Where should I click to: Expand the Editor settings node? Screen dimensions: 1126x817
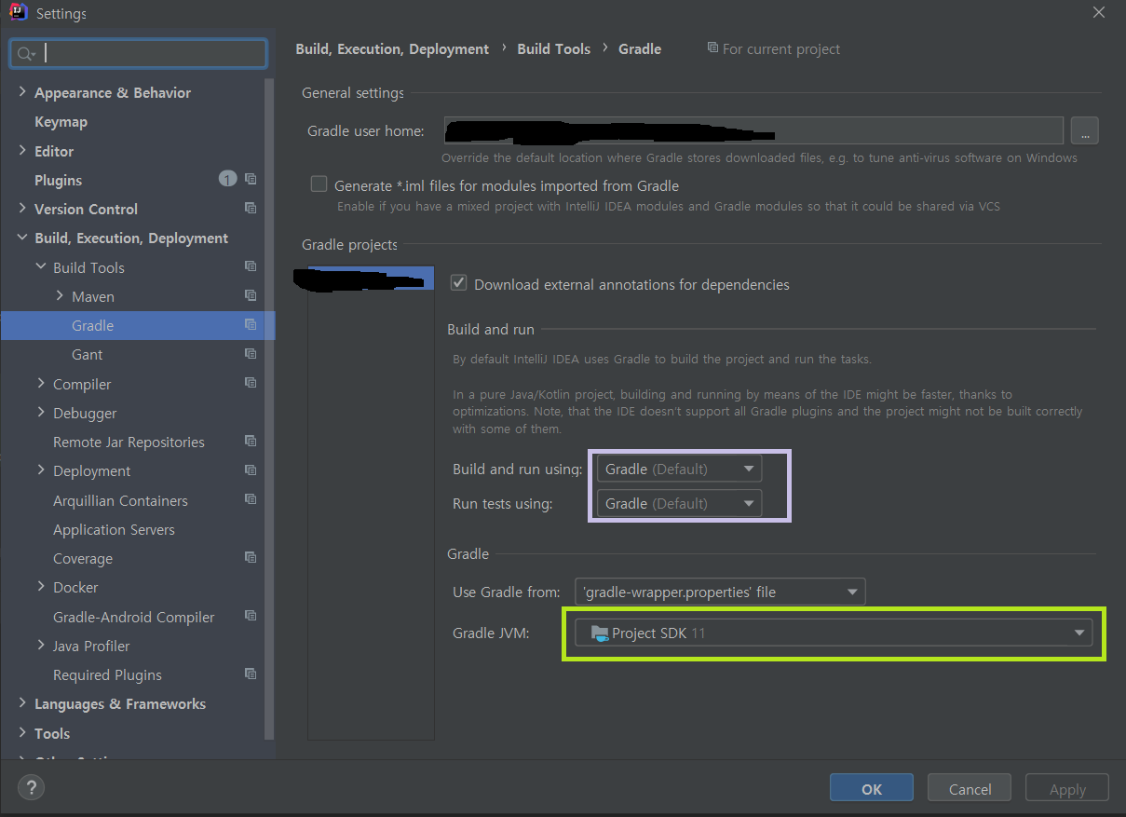(22, 150)
